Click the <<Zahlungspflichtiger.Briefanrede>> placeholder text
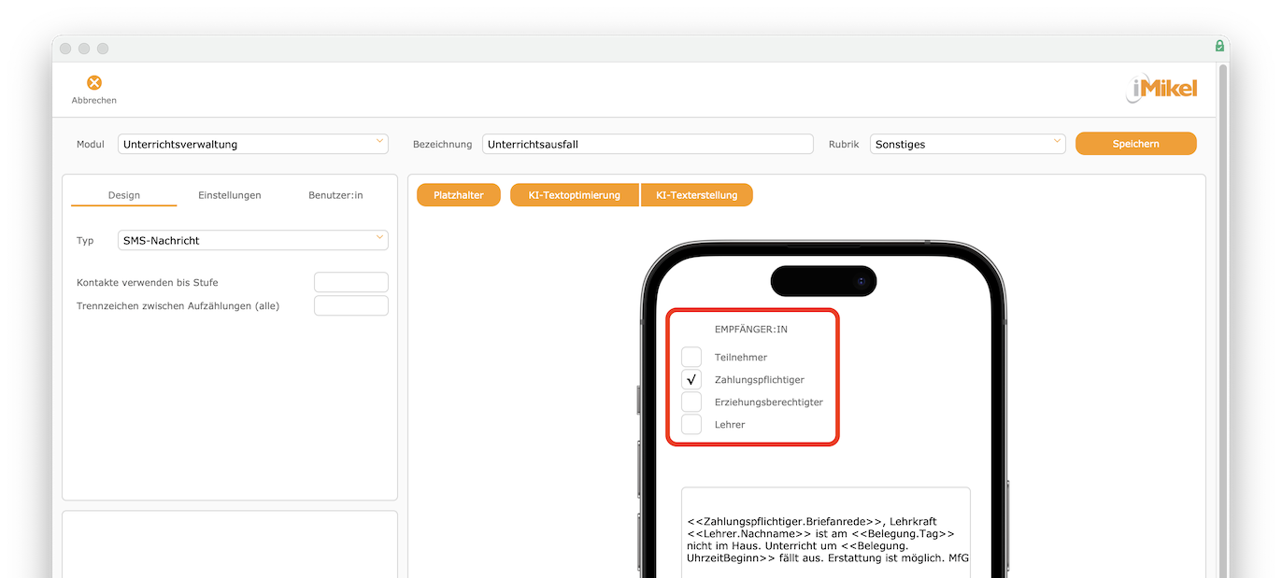 785,521
